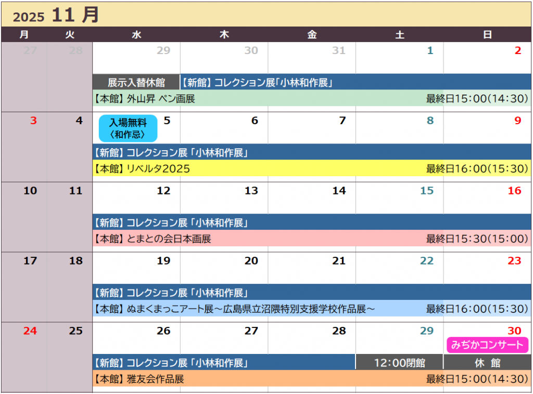Click the 休館 notice on Sunday 30

(x=487, y=362)
